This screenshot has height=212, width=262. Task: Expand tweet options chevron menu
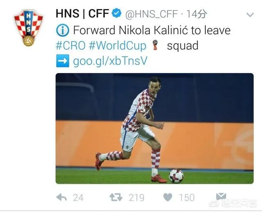(250, 15)
